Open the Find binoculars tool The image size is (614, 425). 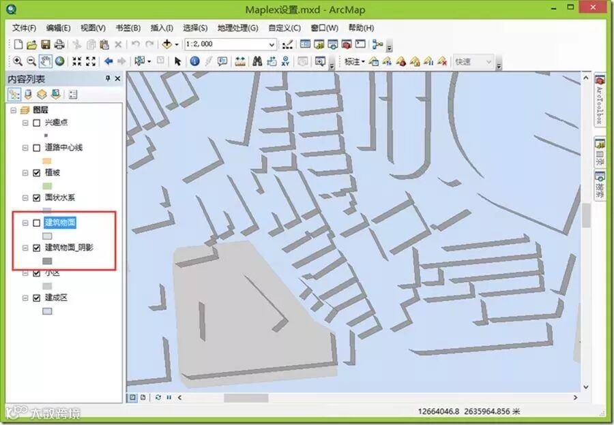(x=257, y=61)
